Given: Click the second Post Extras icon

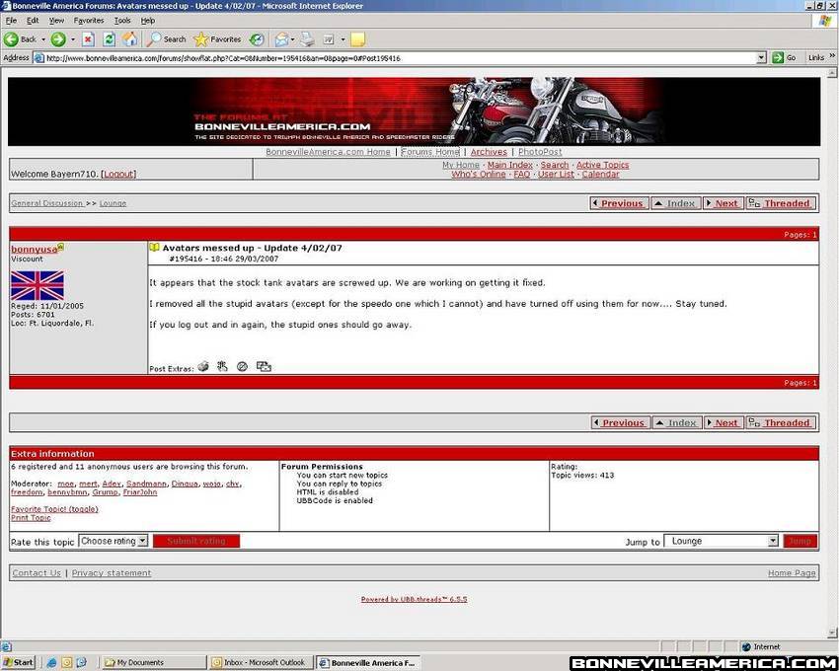Looking at the screenshot, I should point(223,366).
